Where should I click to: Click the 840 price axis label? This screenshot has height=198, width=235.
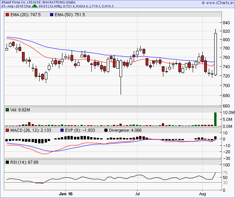pyautogui.click(x=226, y=23)
